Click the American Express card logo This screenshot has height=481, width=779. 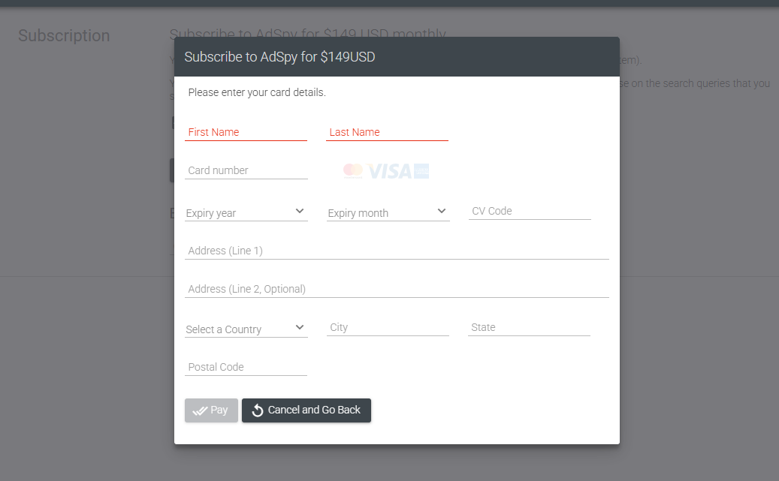(421, 171)
